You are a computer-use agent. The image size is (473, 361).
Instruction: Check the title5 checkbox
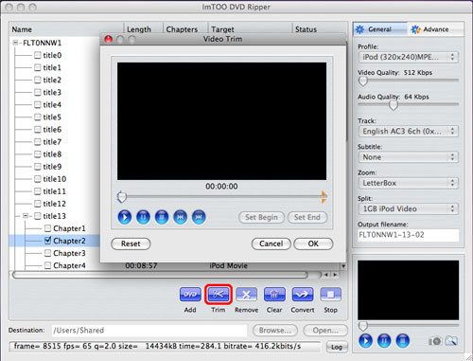pyautogui.click(x=38, y=117)
